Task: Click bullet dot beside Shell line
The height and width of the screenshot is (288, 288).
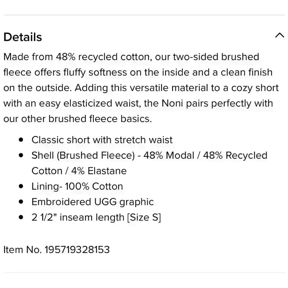Action: [x=21, y=155]
